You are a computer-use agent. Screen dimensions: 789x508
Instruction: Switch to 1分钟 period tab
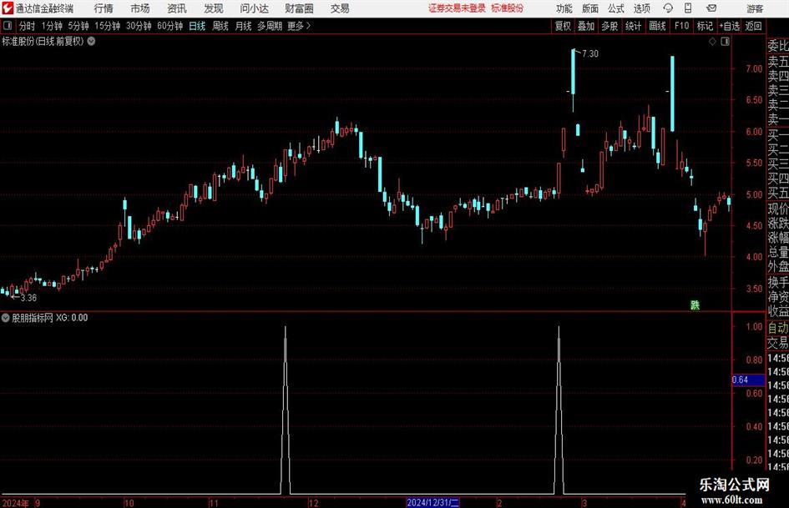[52, 26]
